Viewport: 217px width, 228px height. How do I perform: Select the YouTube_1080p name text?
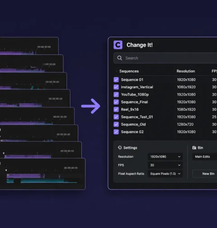(x=135, y=95)
